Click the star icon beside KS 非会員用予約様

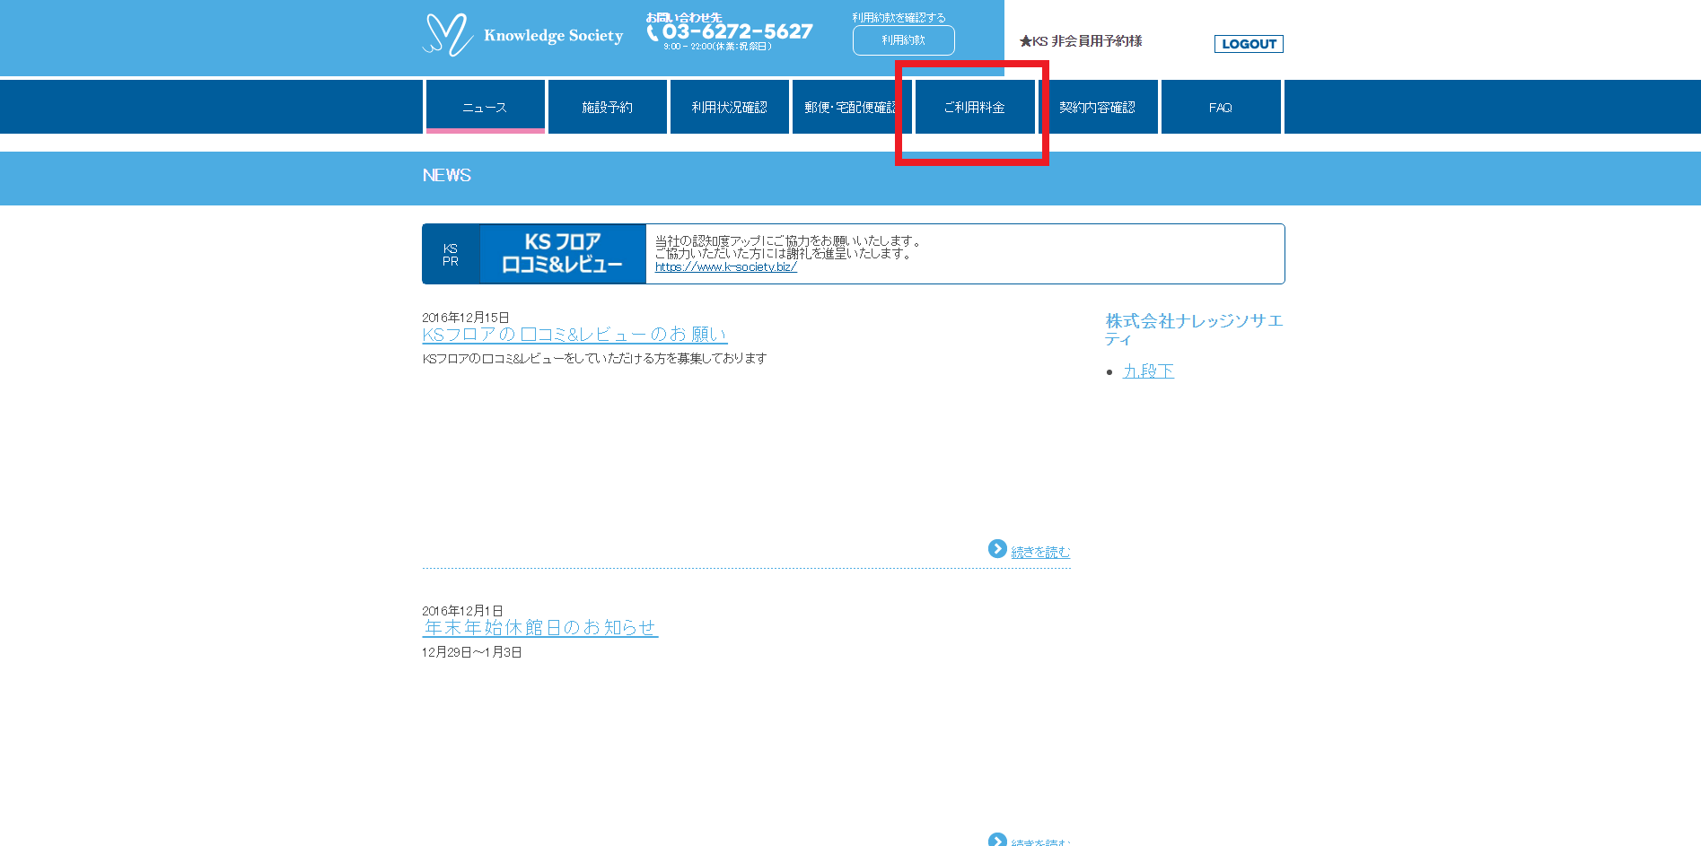(1025, 41)
